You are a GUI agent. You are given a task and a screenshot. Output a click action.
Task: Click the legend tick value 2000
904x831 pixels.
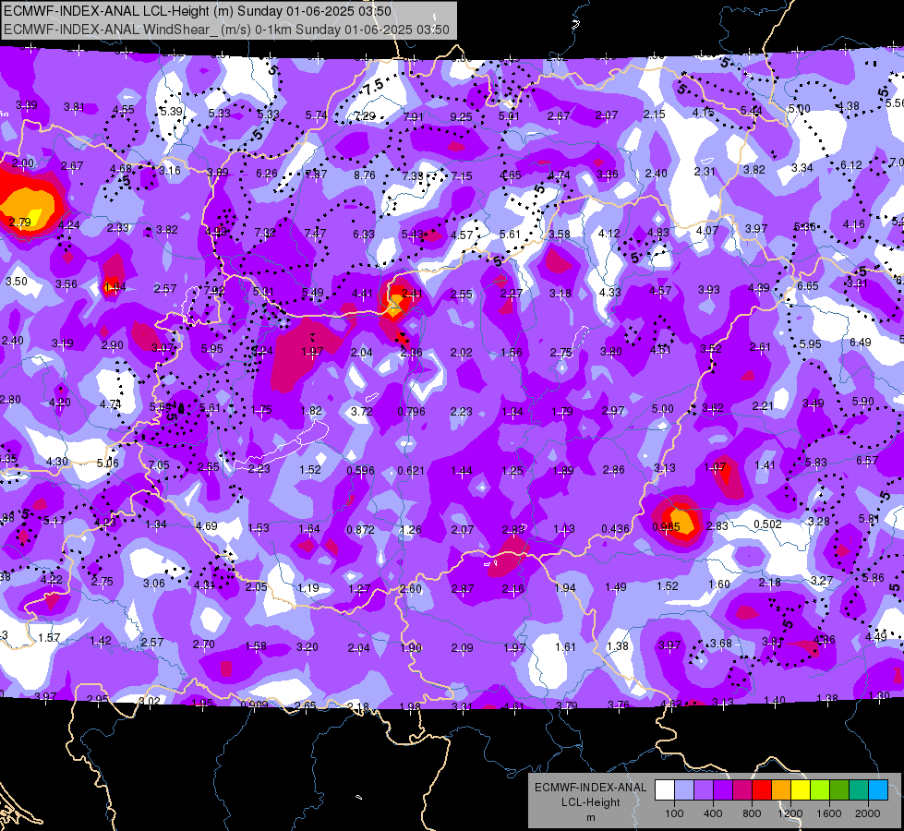[x=868, y=813]
